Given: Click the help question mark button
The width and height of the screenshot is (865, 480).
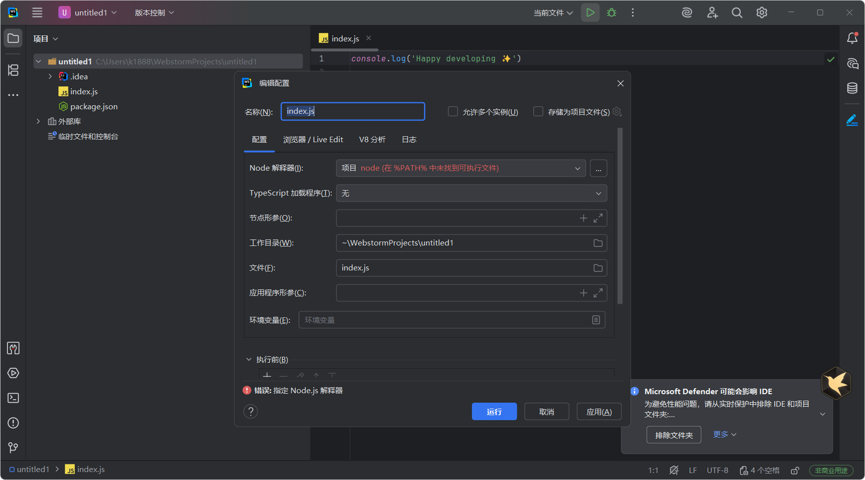Looking at the screenshot, I should (250, 412).
